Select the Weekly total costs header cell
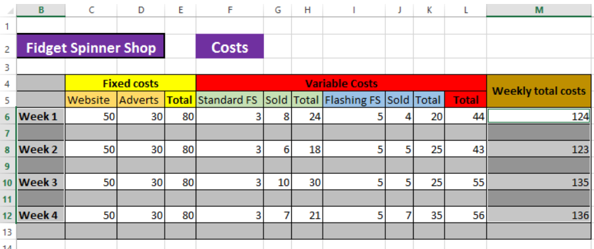 click(540, 92)
